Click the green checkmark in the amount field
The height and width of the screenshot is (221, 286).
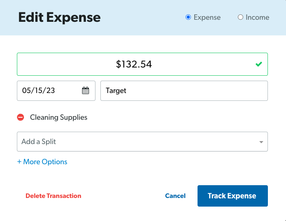pos(259,64)
